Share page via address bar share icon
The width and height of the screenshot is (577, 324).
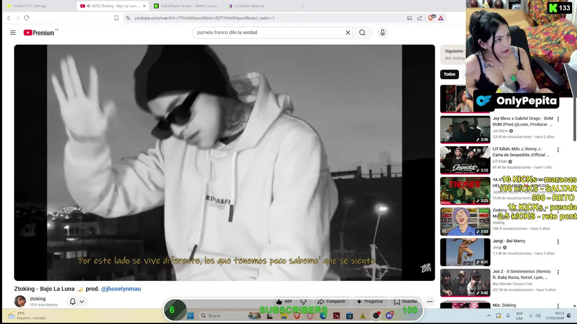420,18
